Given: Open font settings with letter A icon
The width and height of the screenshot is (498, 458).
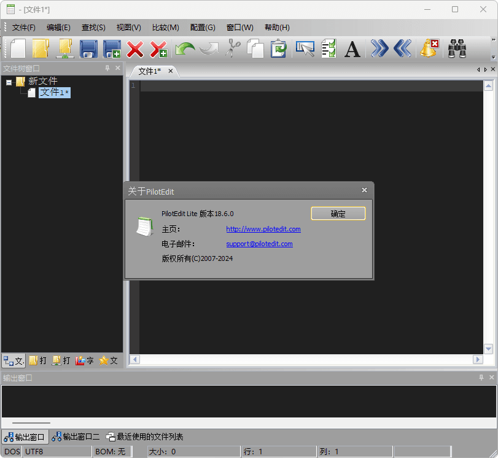Looking at the screenshot, I should coord(352,49).
